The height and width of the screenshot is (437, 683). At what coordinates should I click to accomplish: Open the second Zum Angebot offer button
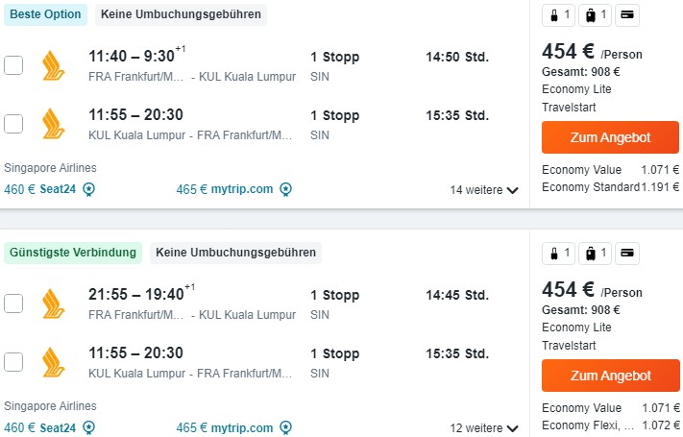click(610, 376)
